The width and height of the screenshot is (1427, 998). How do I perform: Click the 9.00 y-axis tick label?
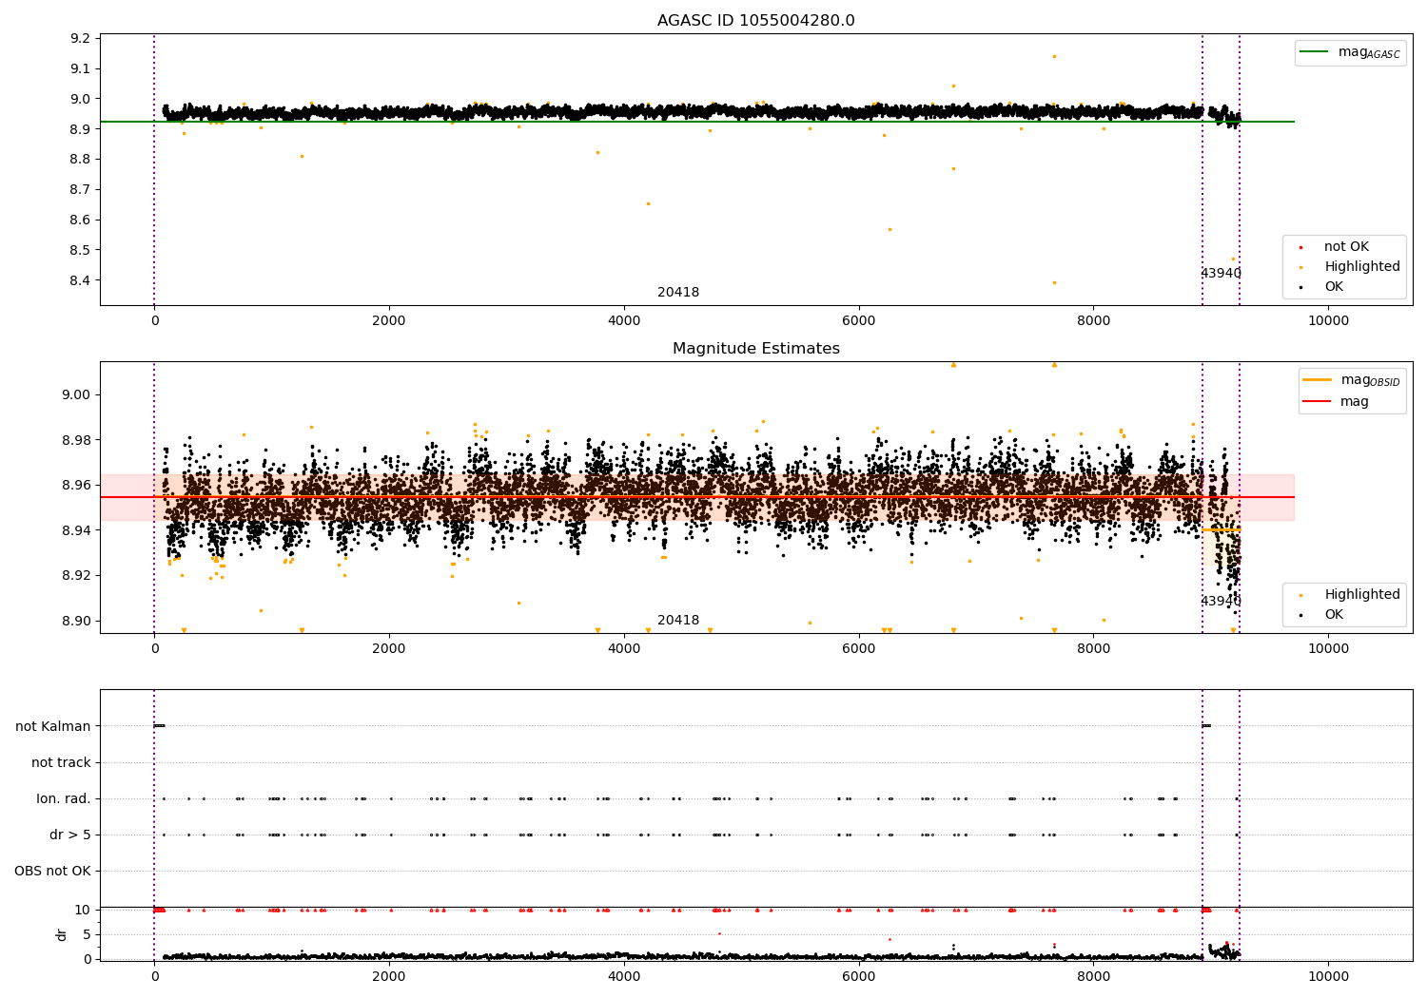point(78,394)
